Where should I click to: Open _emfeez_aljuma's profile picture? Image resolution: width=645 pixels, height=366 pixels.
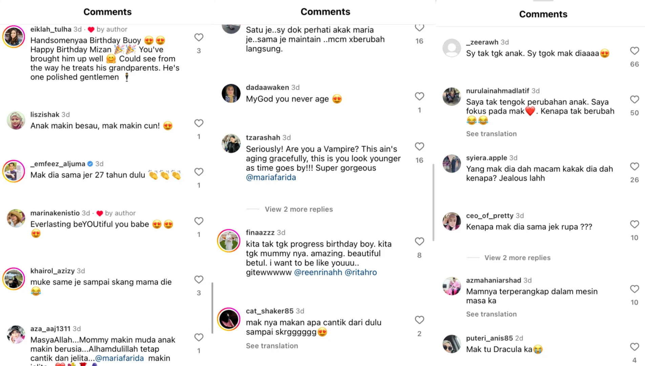coord(14,171)
